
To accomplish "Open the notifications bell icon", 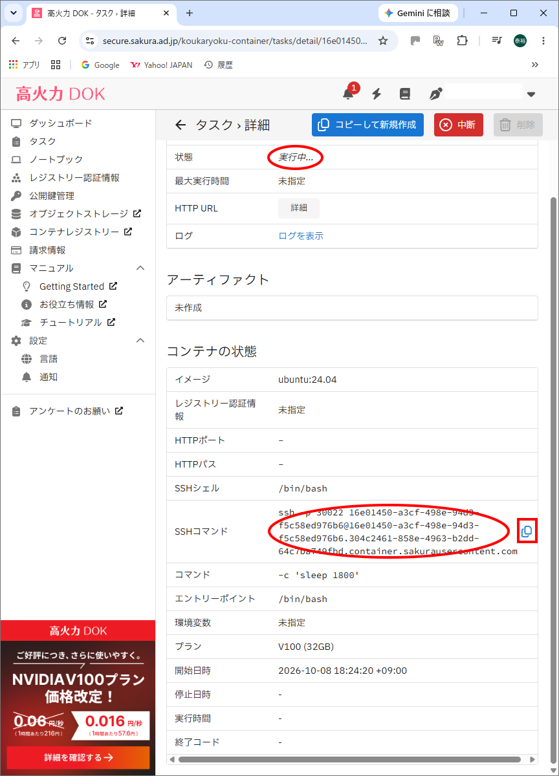I will [x=348, y=94].
